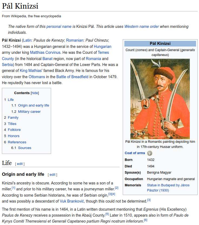This screenshot has width=199, height=225.
Task: Open footnote reference 5
Action: tap(107, 214)
